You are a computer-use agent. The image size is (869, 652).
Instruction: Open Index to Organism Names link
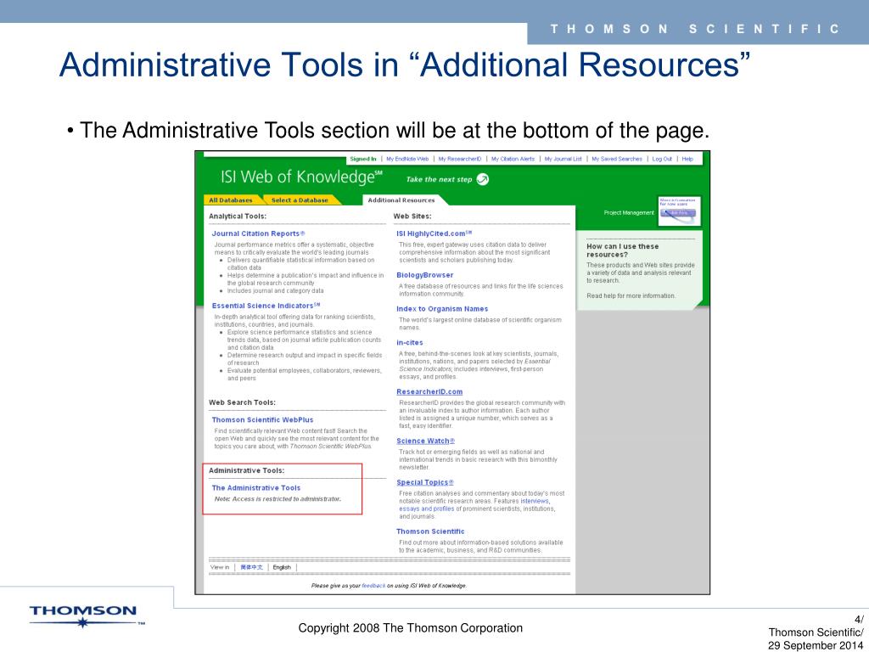point(442,309)
